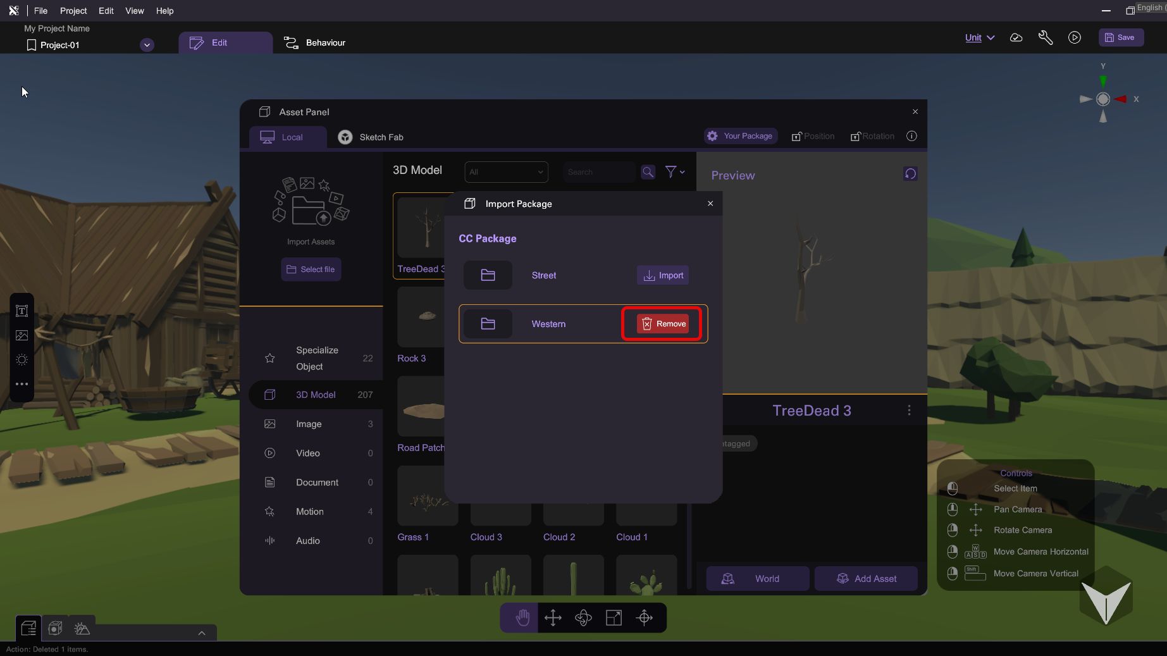Toggle the Position option

[x=813, y=136]
